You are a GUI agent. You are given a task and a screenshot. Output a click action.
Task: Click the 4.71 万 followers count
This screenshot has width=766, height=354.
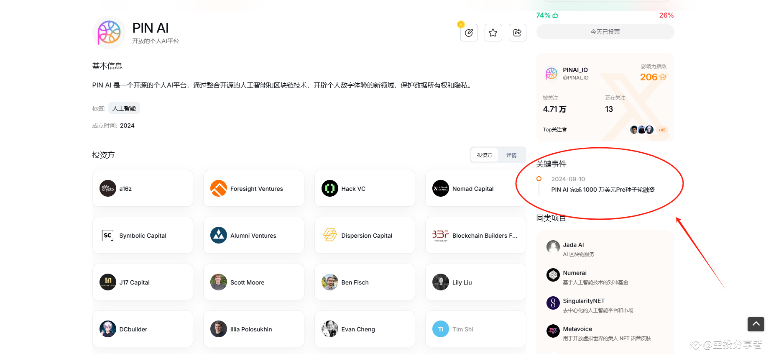click(554, 109)
